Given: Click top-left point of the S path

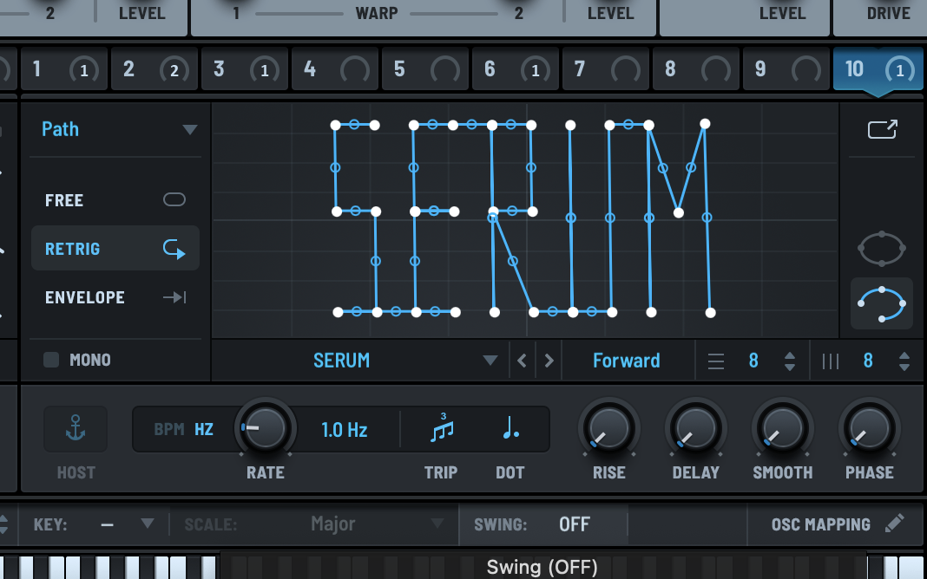Looking at the screenshot, I should click(x=335, y=125).
